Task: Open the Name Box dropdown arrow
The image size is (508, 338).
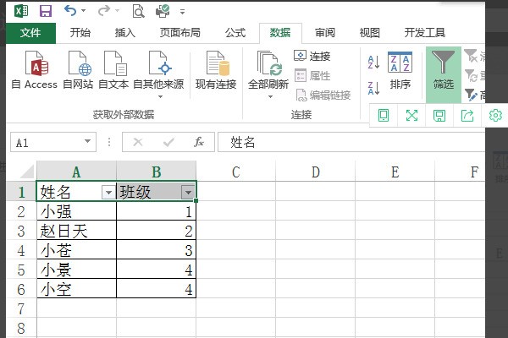Action: 87,142
